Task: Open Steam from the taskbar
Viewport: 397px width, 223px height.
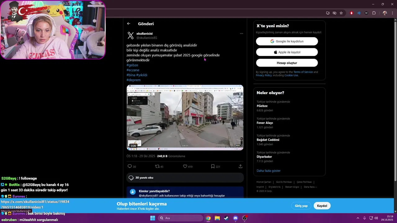Action: [226, 218]
